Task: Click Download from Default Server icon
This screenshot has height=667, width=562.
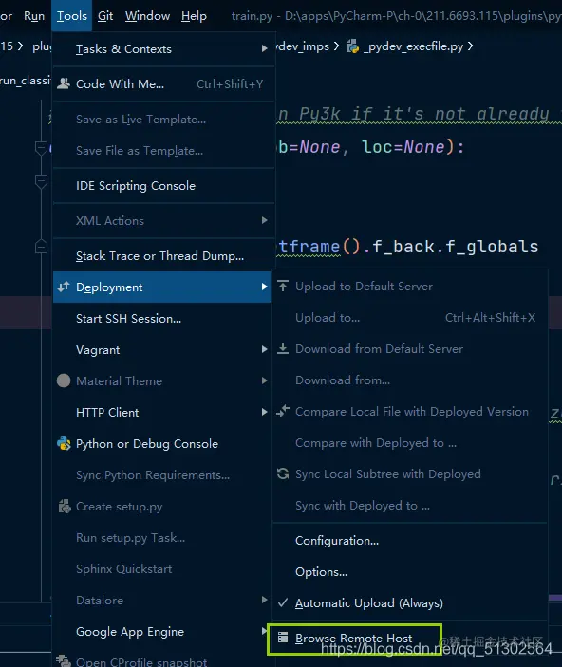Action: point(283,348)
